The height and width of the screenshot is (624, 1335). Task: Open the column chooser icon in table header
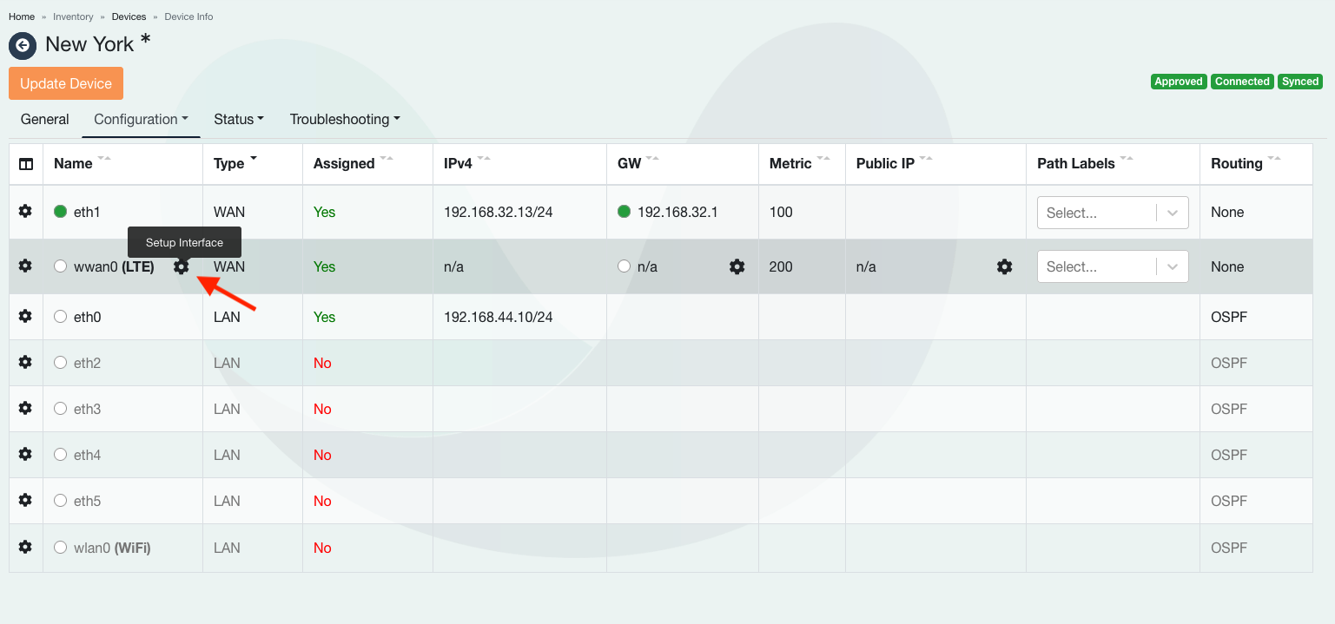coord(26,164)
